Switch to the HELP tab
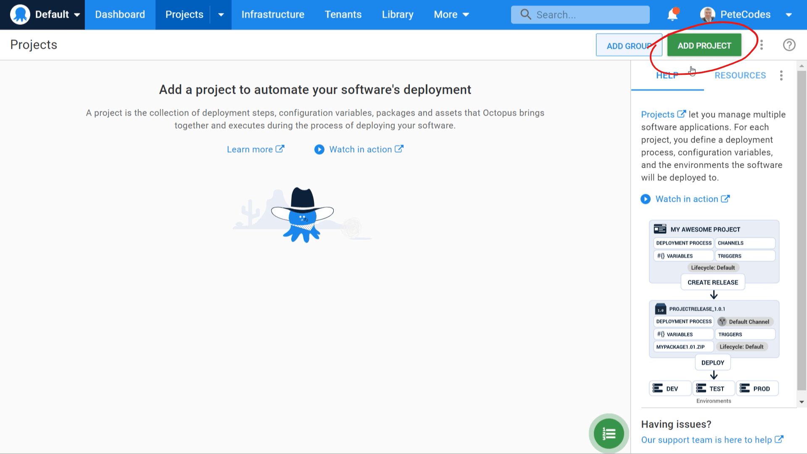Screen dimensions: 807x454 pos(667,76)
